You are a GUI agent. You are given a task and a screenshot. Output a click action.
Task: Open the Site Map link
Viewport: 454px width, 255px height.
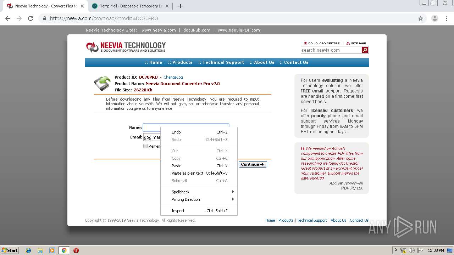[356, 43]
